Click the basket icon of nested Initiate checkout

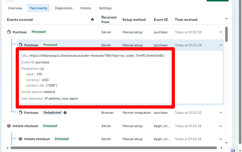click(21, 139)
